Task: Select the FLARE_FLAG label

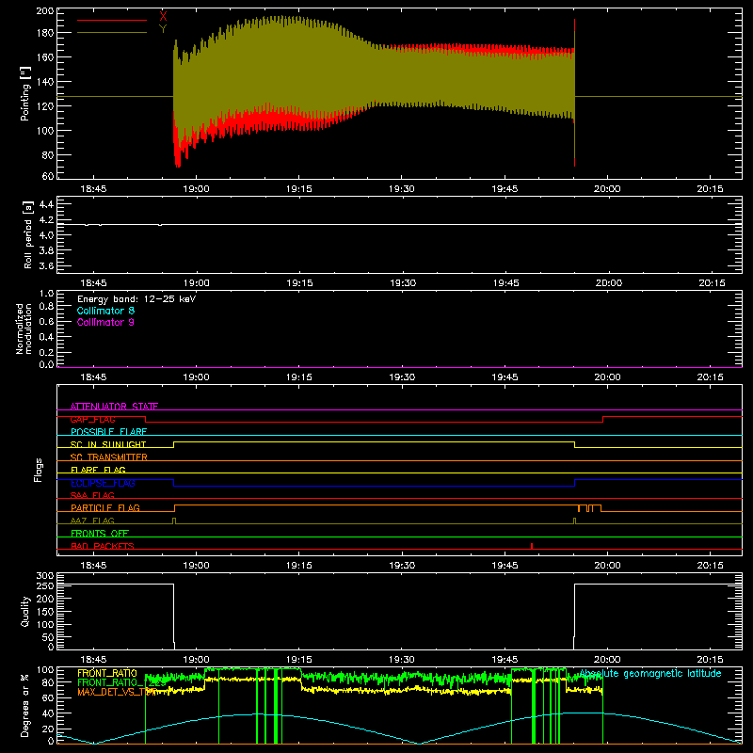Action: [x=98, y=470]
